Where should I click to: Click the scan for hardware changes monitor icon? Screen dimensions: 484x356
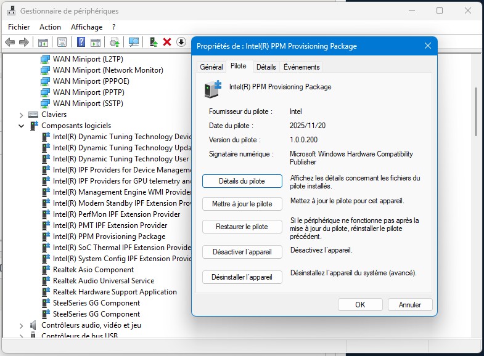click(x=133, y=42)
